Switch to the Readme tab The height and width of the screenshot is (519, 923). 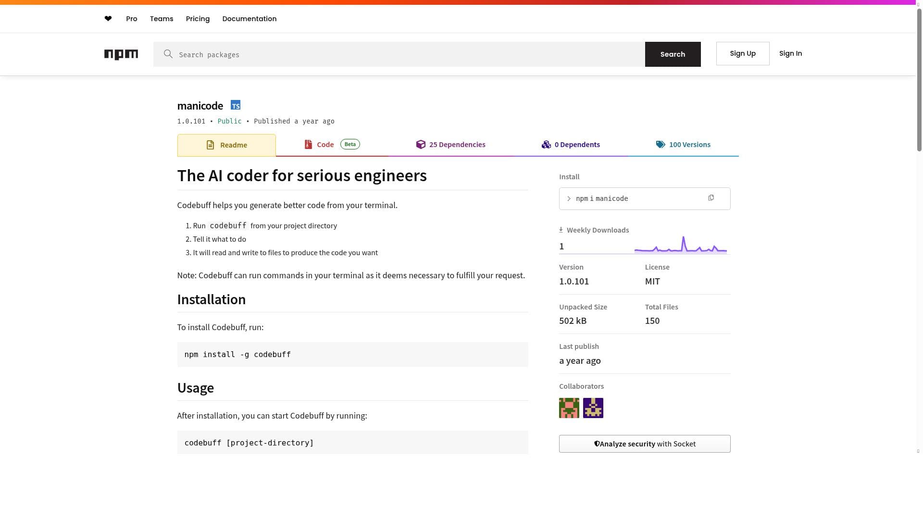click(x=226, y=145)
